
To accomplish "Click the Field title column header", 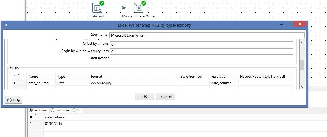I will (x=224, y=76).
